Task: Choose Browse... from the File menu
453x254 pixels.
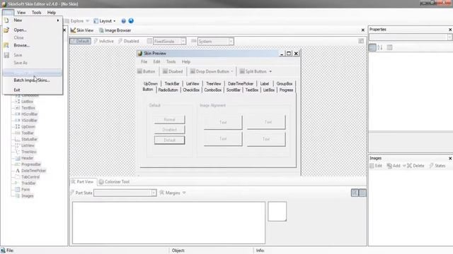Action: [x=33, y=45]
